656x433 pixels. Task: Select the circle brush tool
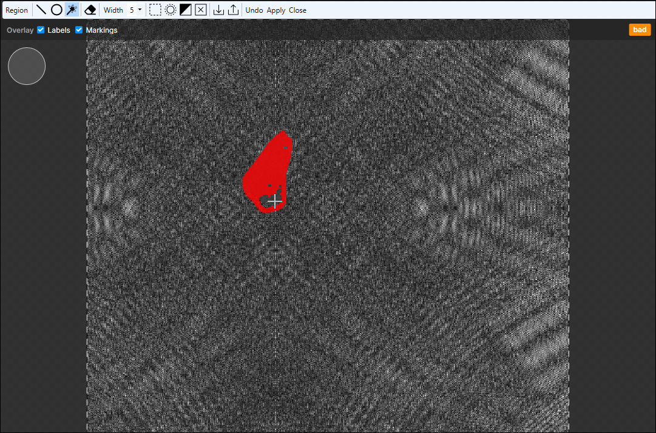coord(56,10)
